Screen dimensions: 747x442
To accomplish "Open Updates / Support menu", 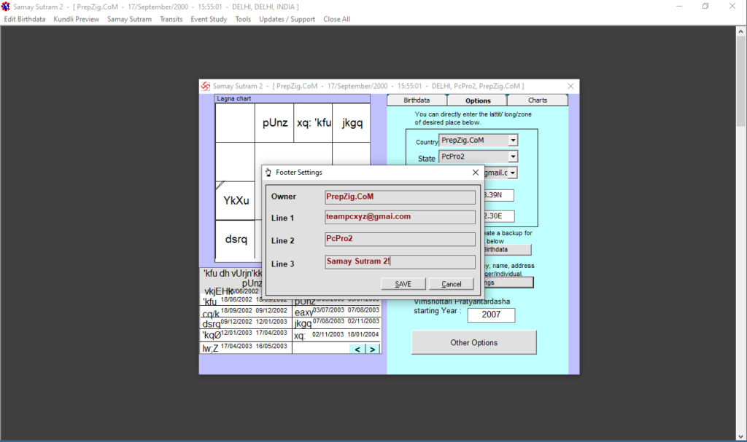I will click(x=287, y=19).
